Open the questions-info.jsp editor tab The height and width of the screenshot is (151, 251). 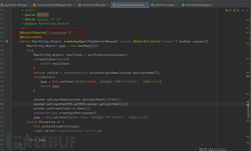15,5
